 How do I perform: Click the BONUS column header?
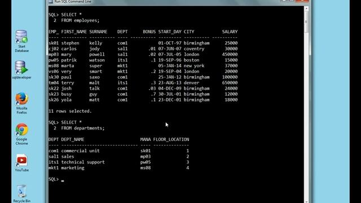pos(149,32)
